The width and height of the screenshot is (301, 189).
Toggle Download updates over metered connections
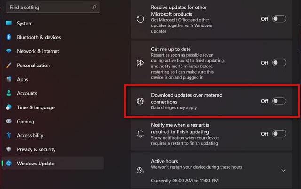point(279,101)
